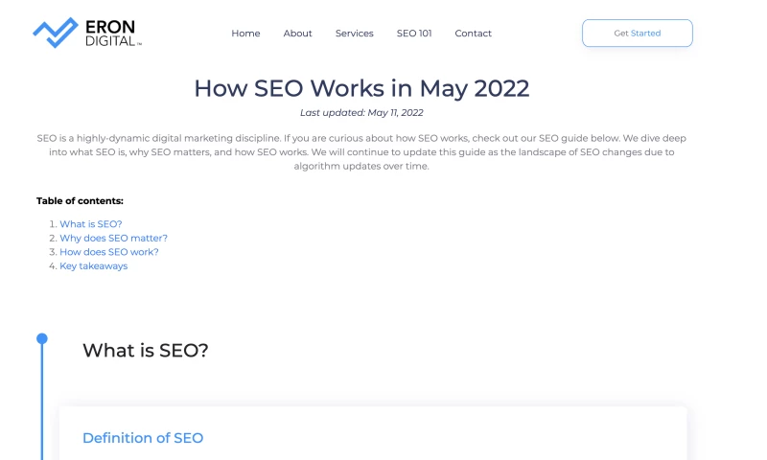Click the ERON DIGITAL brand name text
This screenshot has width=767, height=460.
pos(113,32)
